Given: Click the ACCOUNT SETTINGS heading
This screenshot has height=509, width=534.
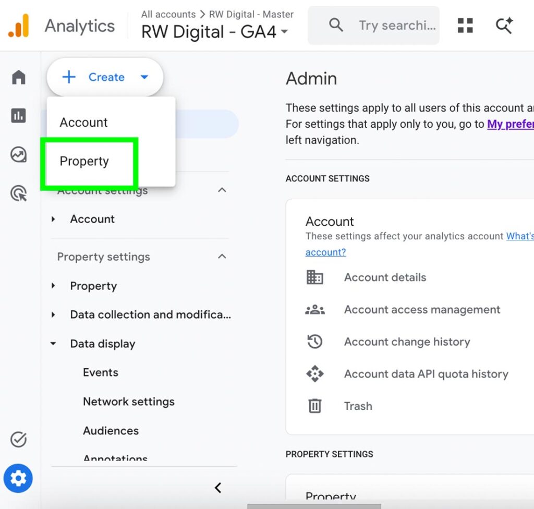Looking at the screenshot, I should [x=327, y=178].
